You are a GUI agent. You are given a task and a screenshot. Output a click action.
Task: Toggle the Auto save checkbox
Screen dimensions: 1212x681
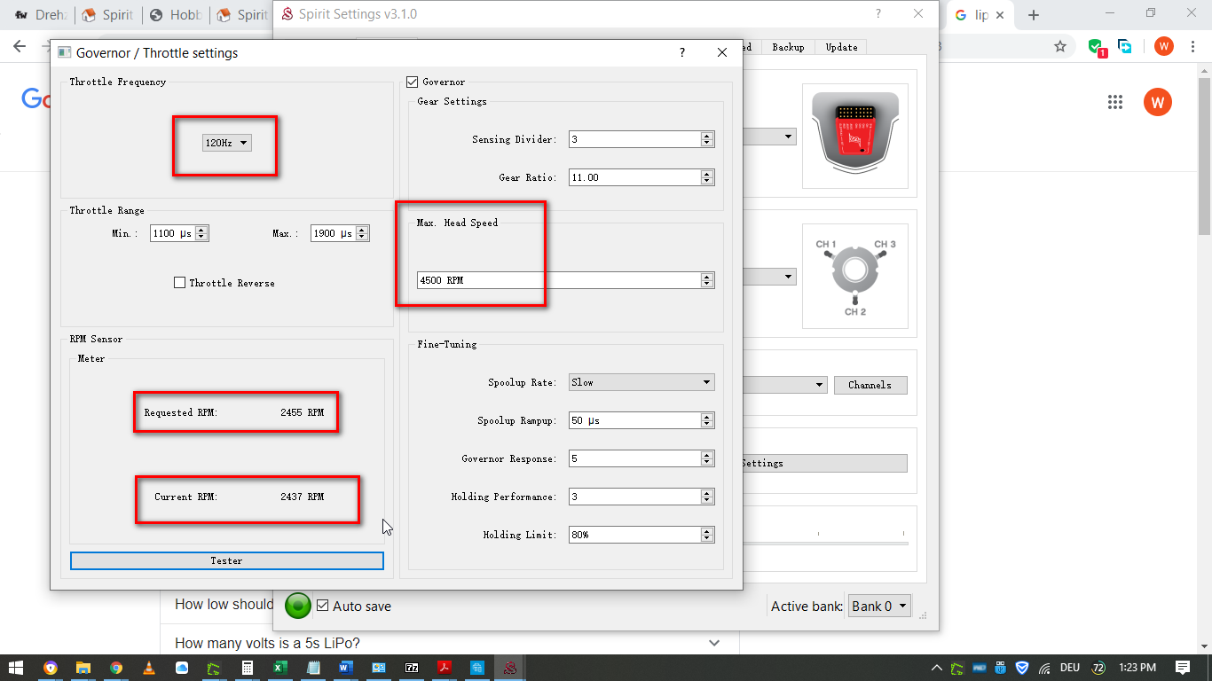click(x=323, y=607)
